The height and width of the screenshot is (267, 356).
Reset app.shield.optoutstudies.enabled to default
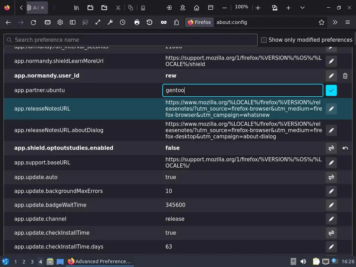[345, 148]
